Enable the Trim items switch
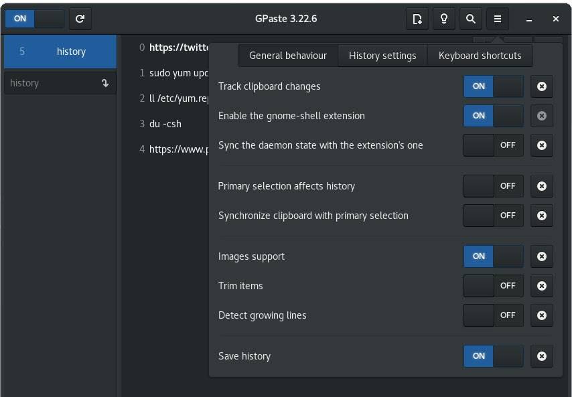The image size is (572, 397). click(494, 286)
